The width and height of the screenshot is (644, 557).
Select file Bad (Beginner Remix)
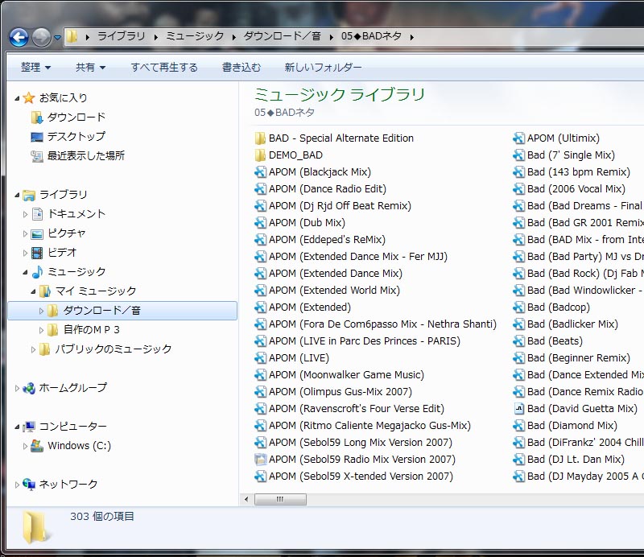(x=579, y=357)
